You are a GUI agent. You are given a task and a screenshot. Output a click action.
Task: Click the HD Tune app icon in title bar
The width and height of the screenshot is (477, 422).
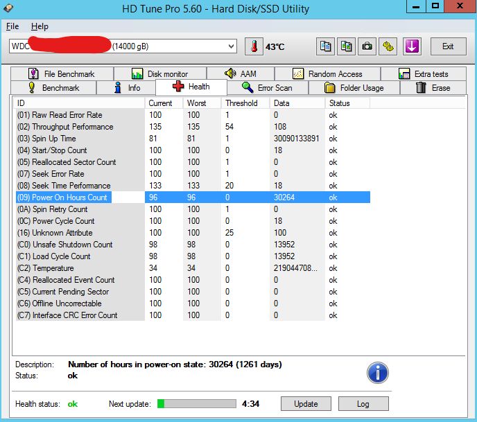tap(8, 8)
